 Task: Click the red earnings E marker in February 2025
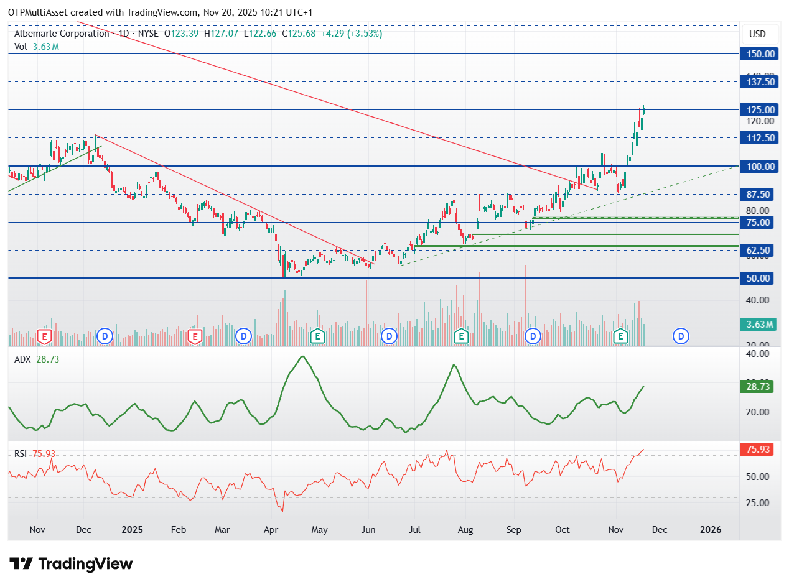pos(195,336)
